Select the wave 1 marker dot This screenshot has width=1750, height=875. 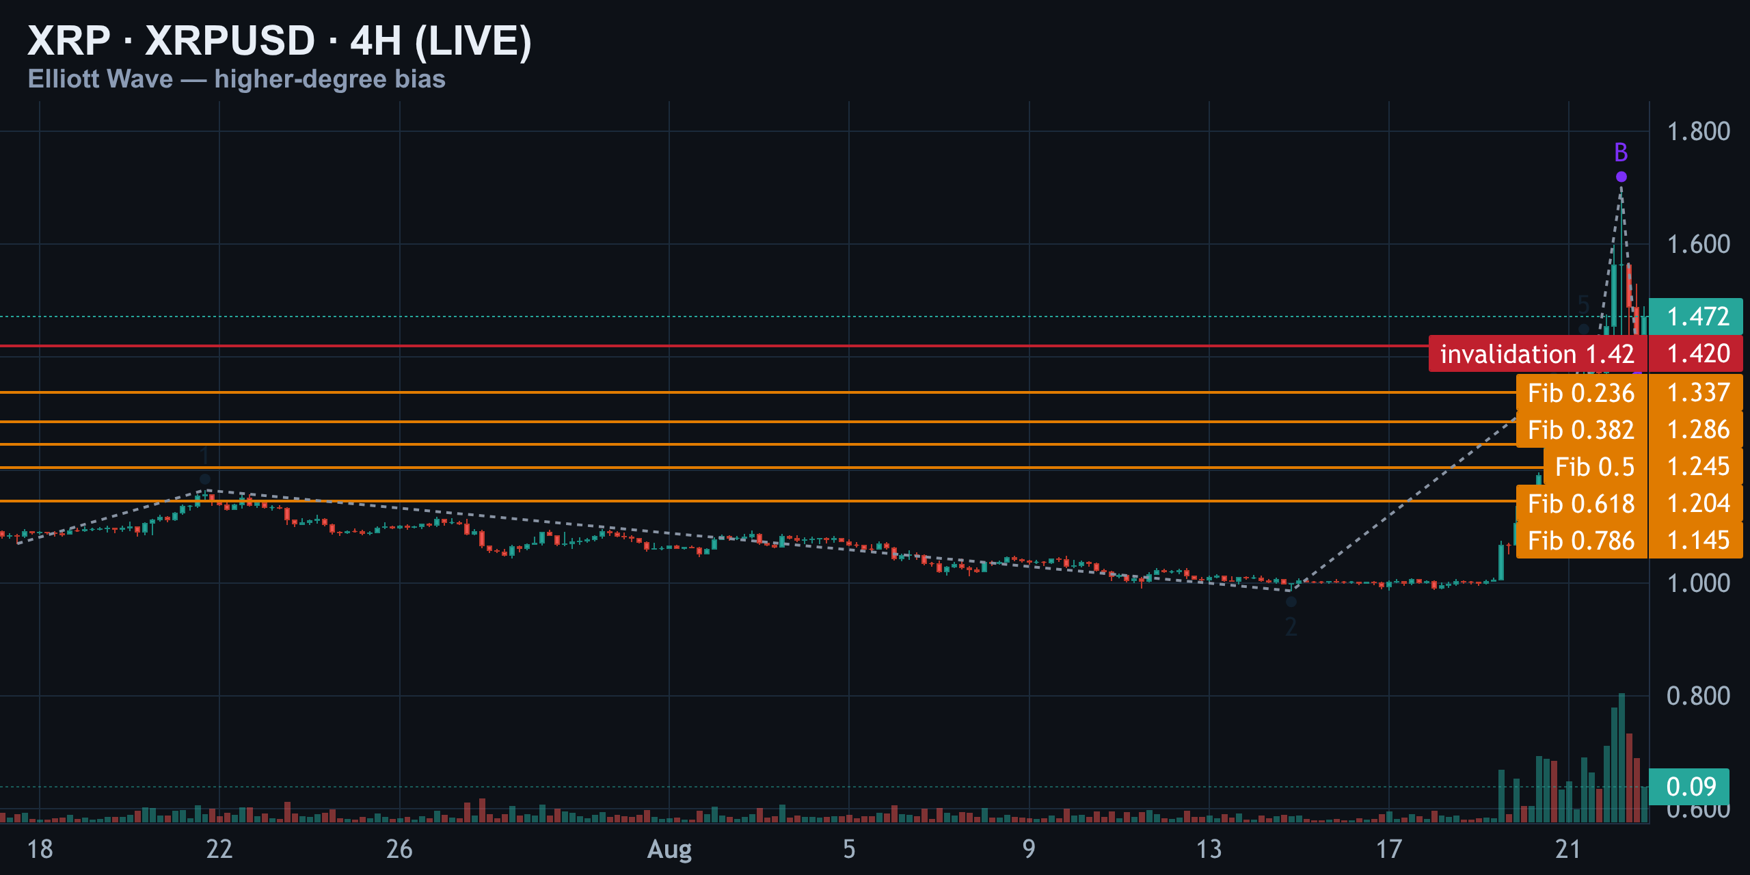pyautogui.click(x=204, y=479)
